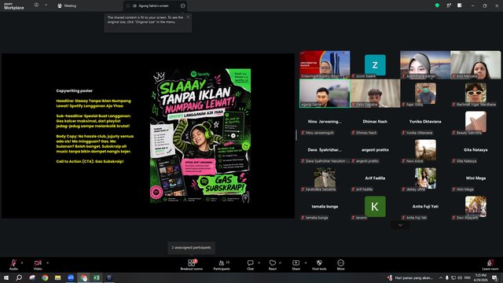Image resolution: width=503 pixels, height=283 pixels.
Task: Open the weather widget Hari panas
Action: click(410, 277)
